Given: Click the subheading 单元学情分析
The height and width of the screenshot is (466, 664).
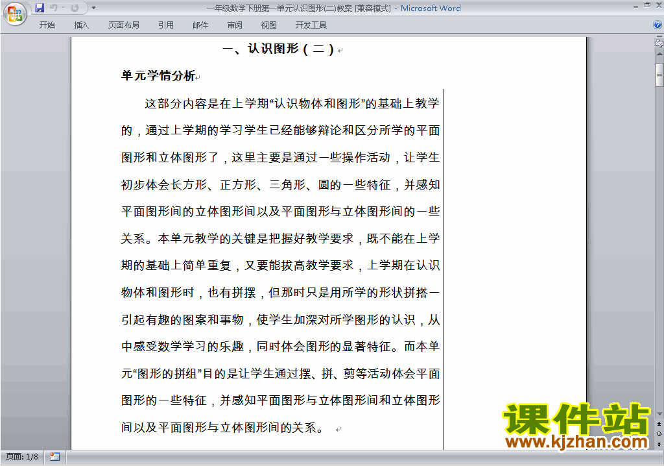Looking at the screenshot, I should 158,75.
